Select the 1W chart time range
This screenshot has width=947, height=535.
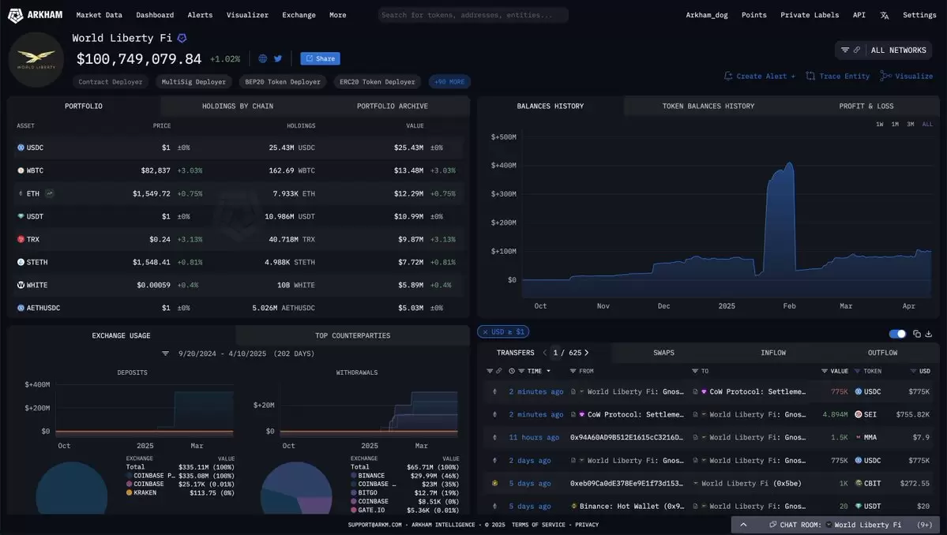[879, 124]
